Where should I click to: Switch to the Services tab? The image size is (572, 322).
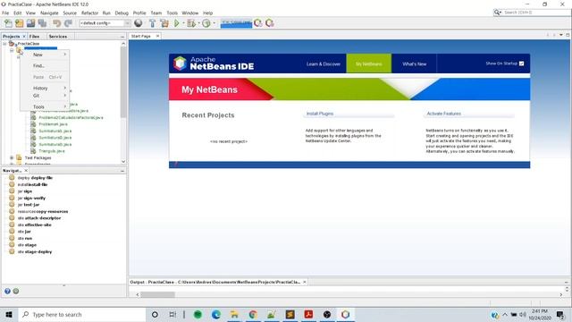(x=57, y=37)
